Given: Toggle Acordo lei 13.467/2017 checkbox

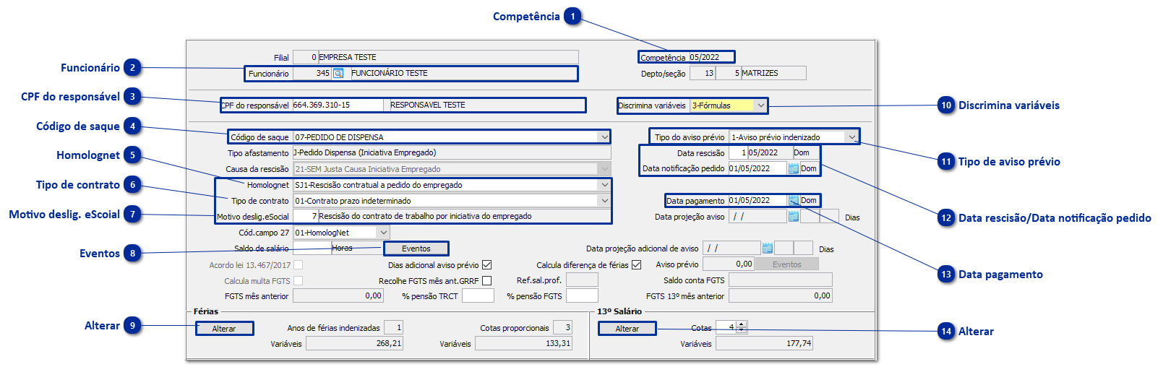Looking at the screenshot, I should click(x=298, y=265).
